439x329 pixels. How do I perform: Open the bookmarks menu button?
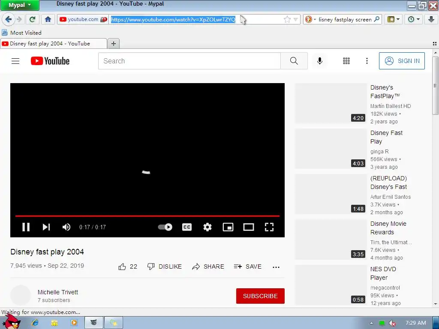coord(394,19)
